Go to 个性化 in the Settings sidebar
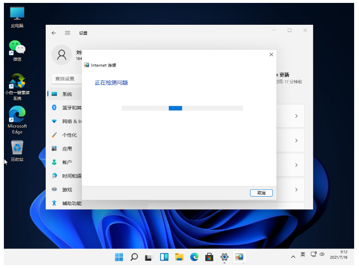This screenshot has width=359, height=268. click(x=69, y=135)
